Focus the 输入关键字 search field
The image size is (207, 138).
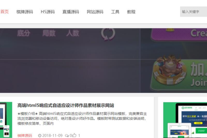(x=194, y=12)
